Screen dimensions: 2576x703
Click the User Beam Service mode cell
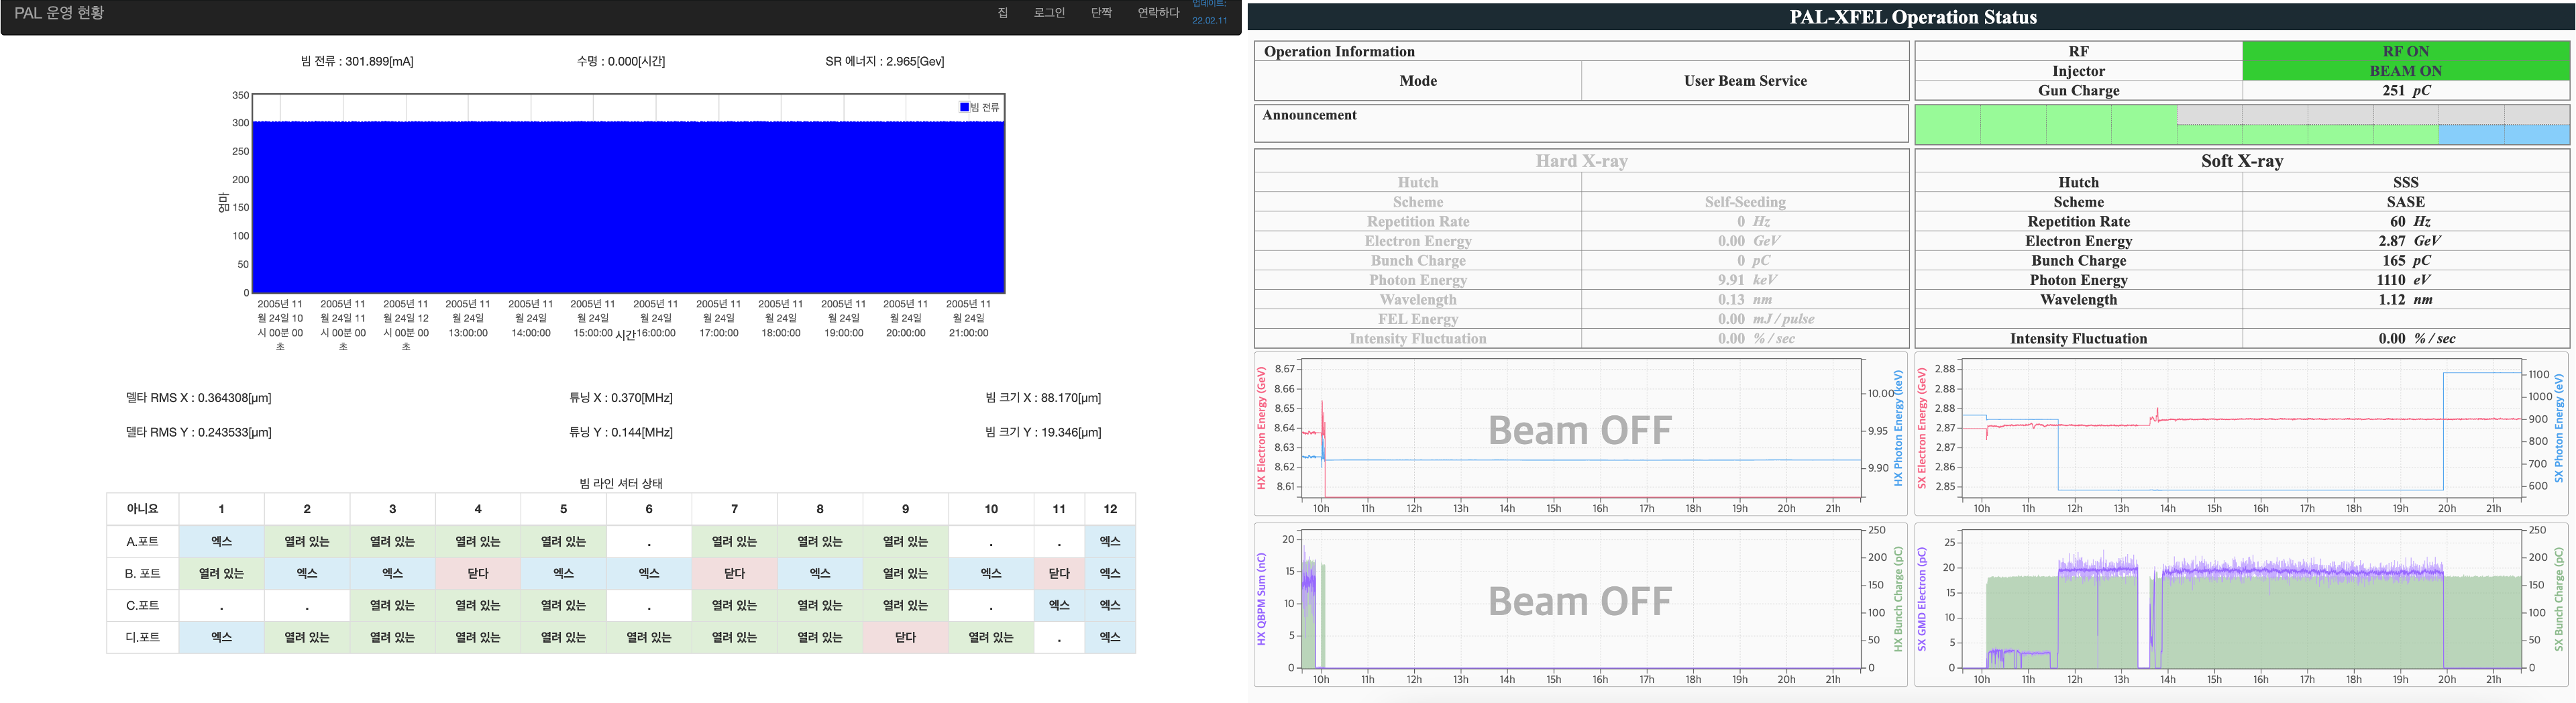[x=1744, y=81]
